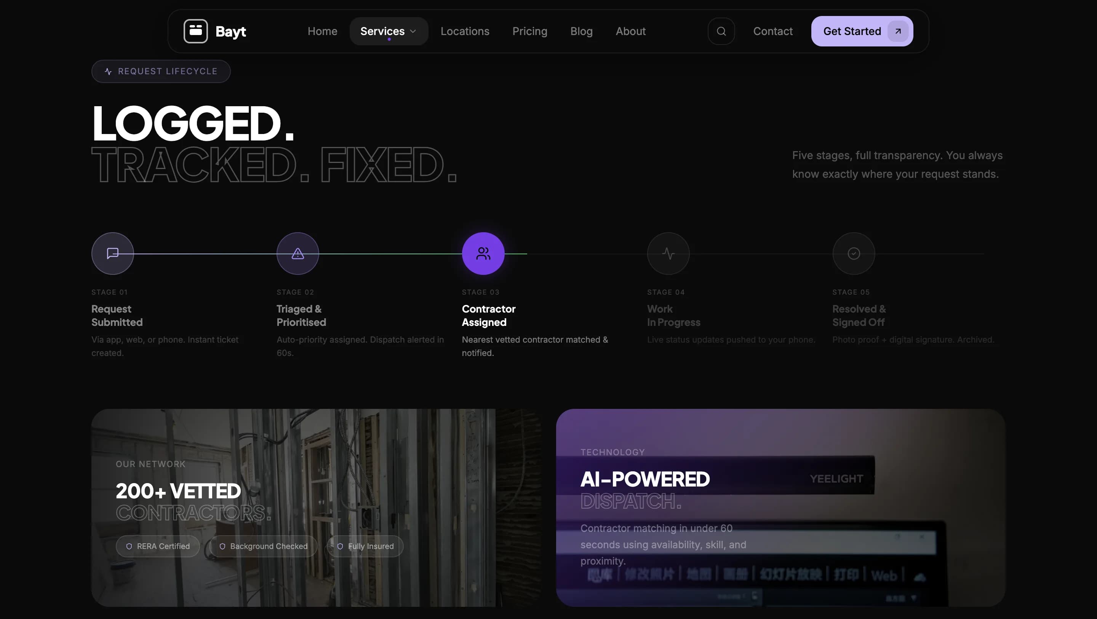Viewport: 1097px width, 619px height.
Task: Click the arrow icon inside Get Started
Action: click(897, 31)
